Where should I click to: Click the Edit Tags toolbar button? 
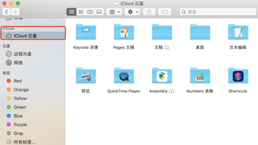pyautogui.click(x=165, y=12)
